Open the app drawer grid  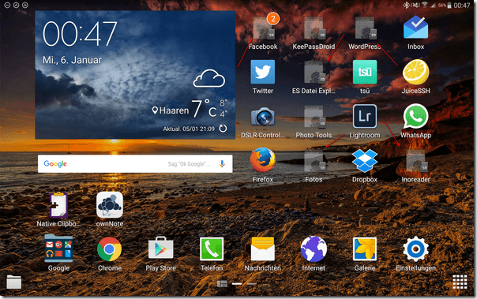click(x=460, y=282)
